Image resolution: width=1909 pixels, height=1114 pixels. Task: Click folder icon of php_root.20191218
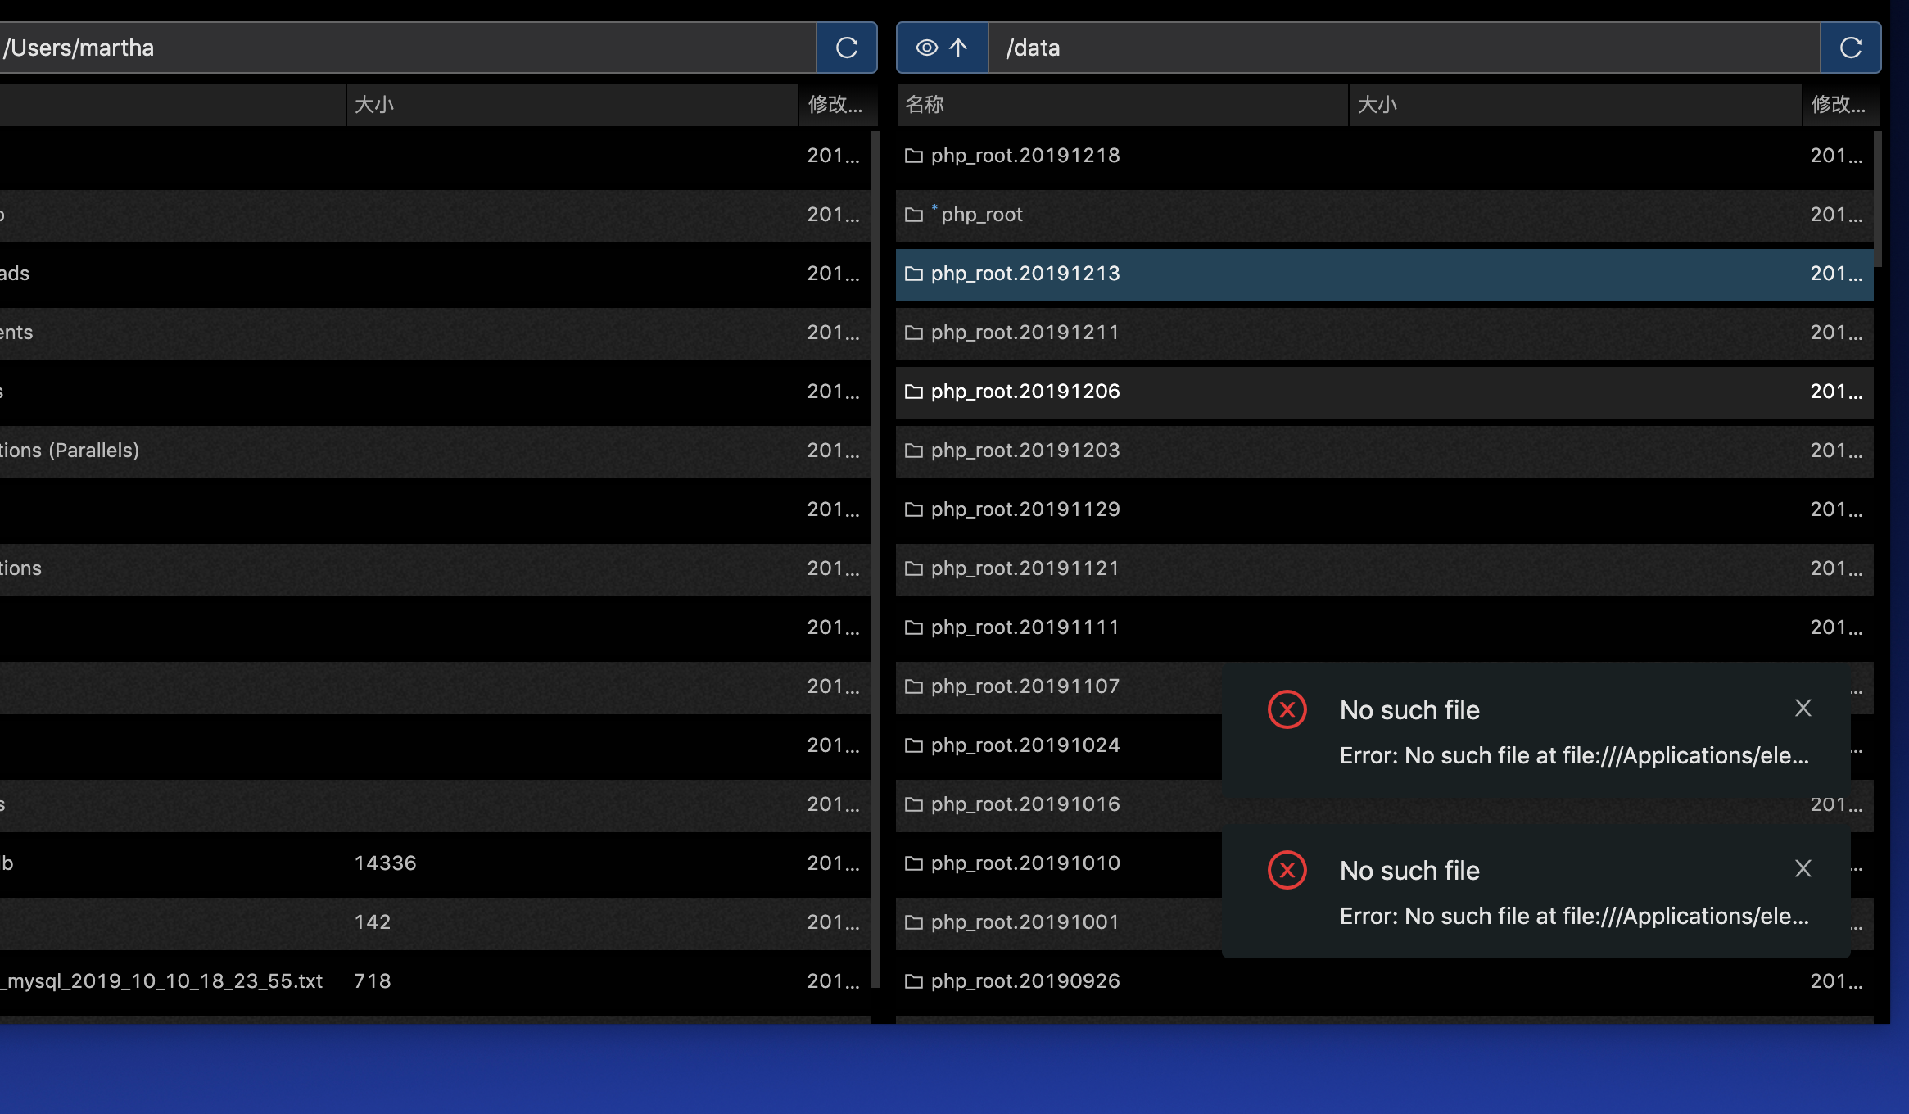click(x=913, y=156)
